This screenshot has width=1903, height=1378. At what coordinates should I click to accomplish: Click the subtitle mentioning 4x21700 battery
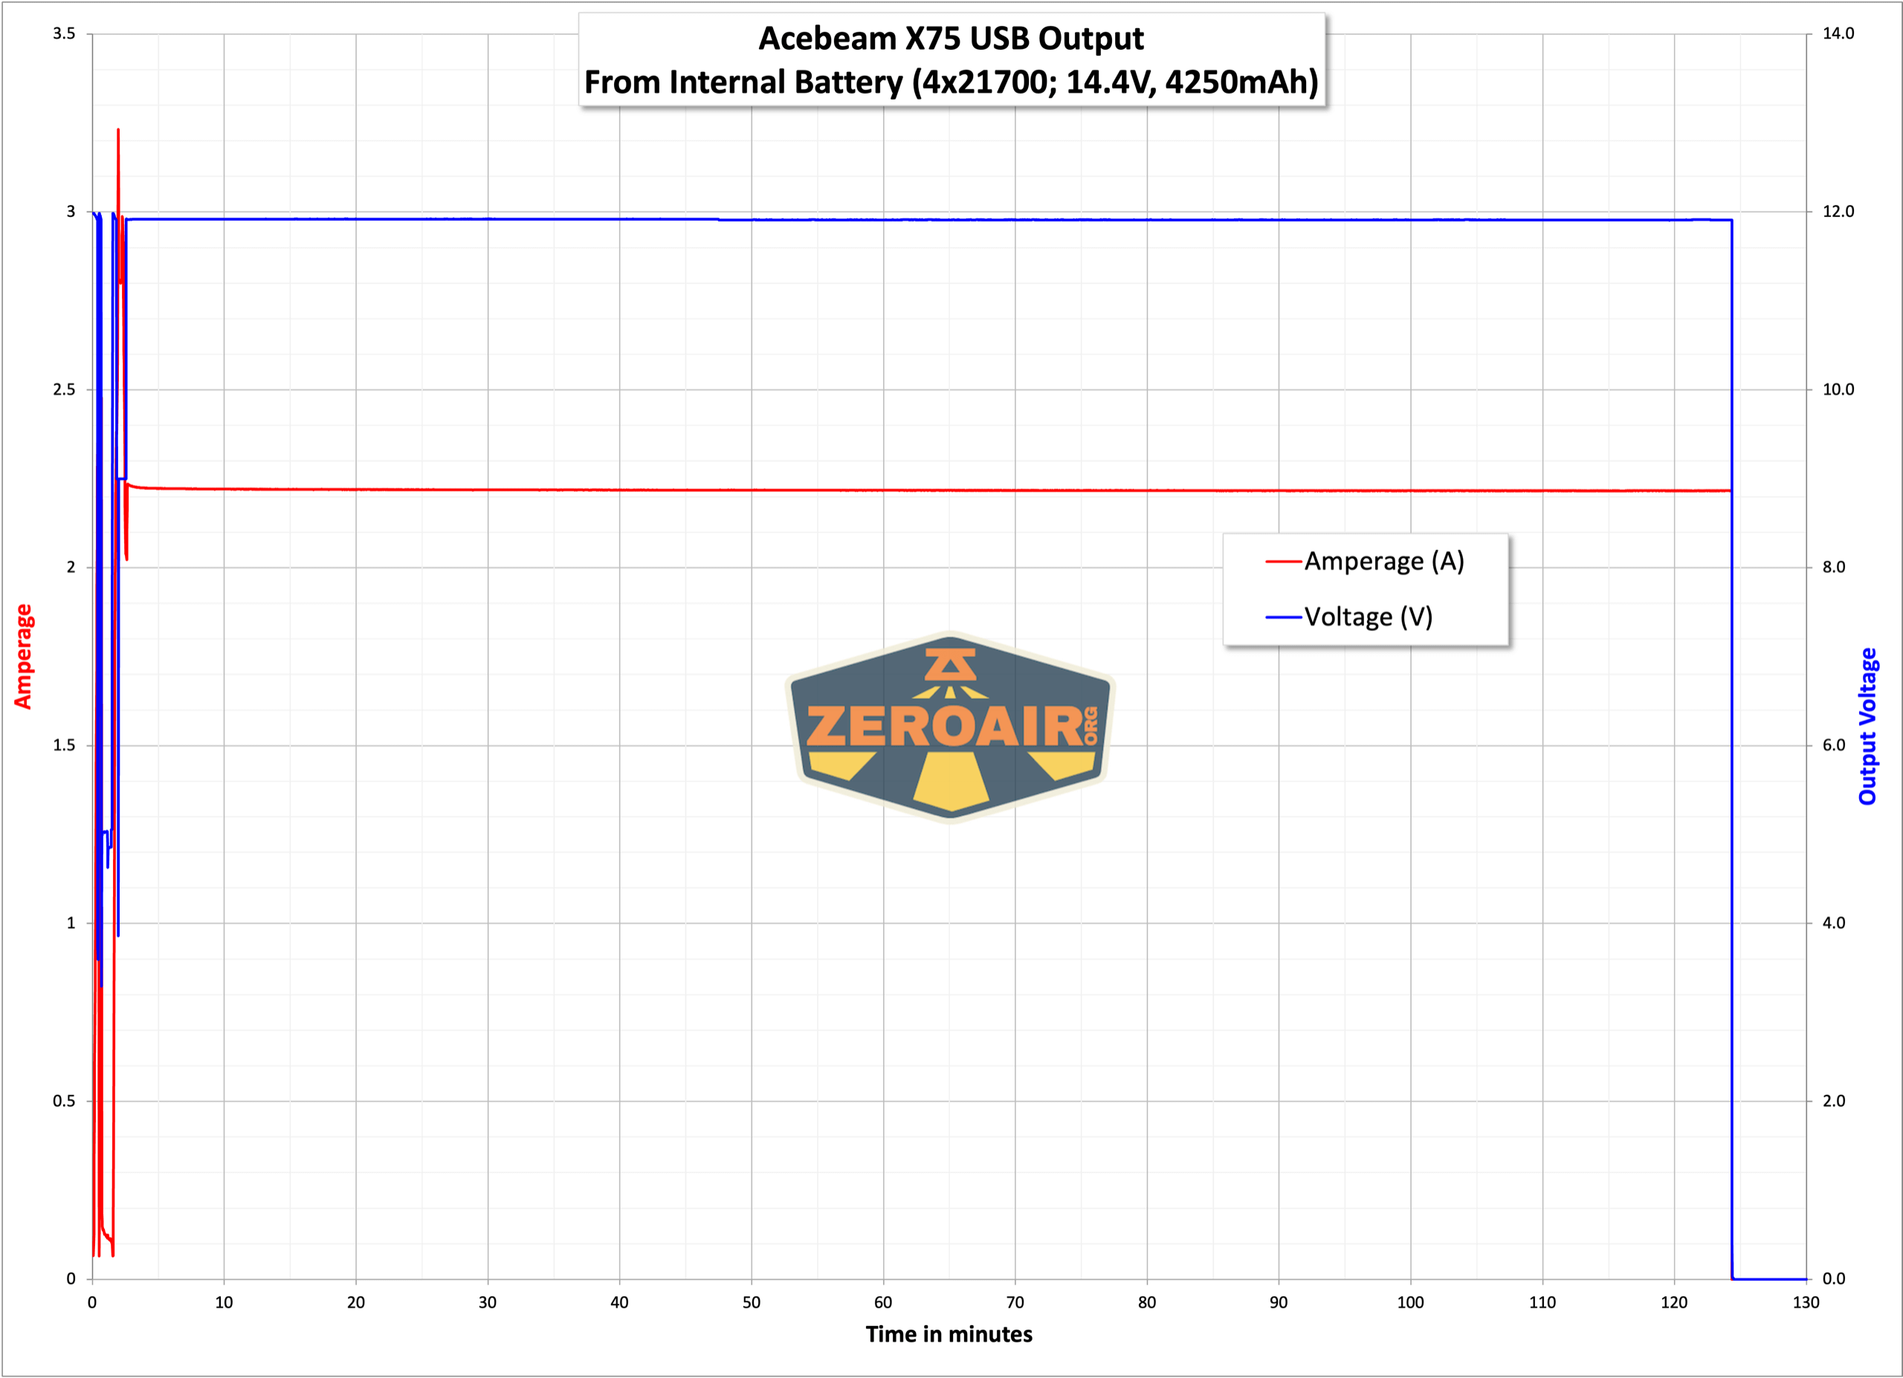[951, 83]
